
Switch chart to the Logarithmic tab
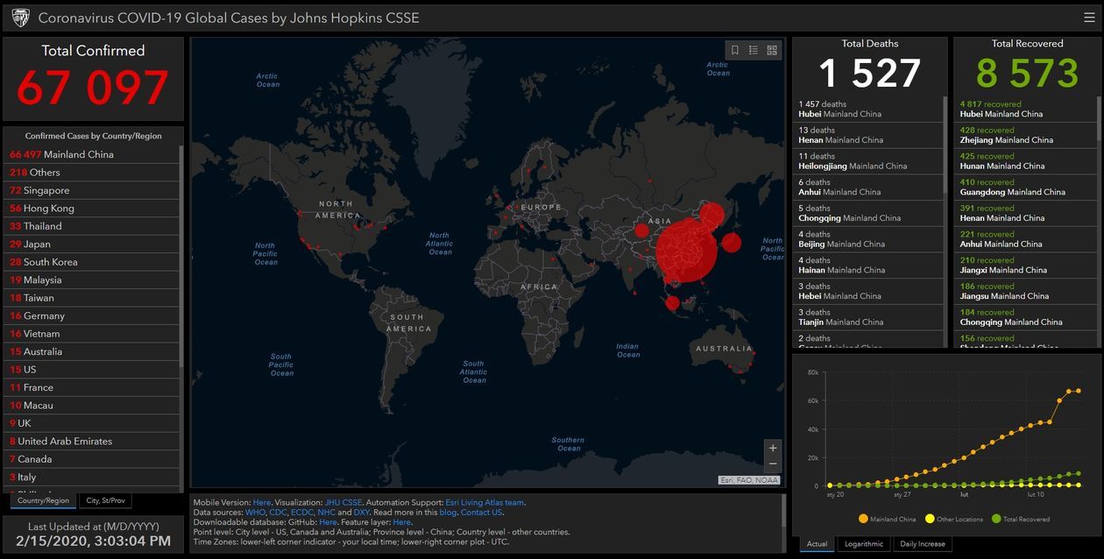(x=863, y=544)
